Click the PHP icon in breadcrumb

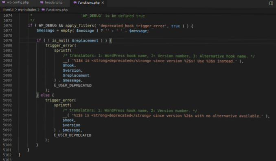point(43,10)
